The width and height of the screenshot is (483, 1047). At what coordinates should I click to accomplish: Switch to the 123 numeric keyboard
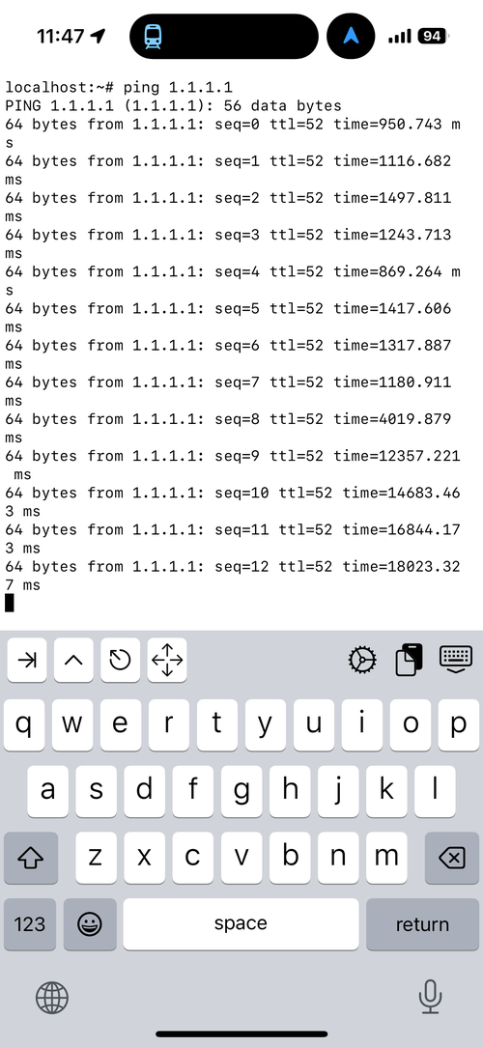[x=30, y=924]
